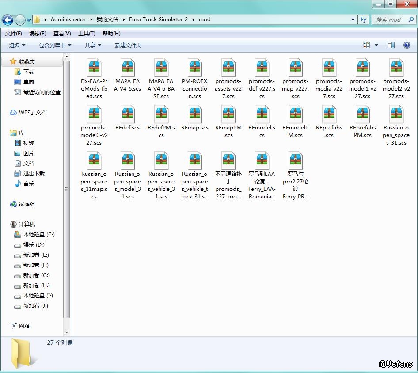Open the view options dropdown arrow
The image size is (418, 373).
point(376,45)
